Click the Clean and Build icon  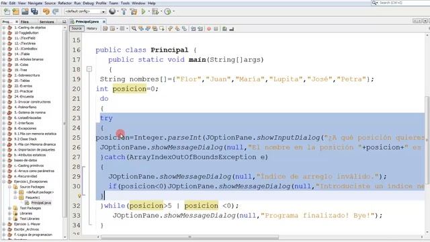[134, 11]
